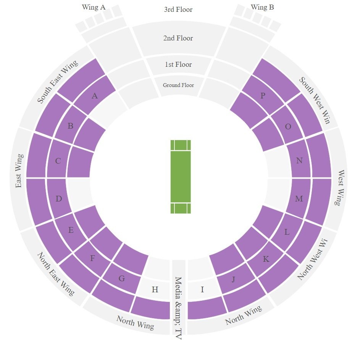Click the green cricket pitch
Image resolution: width=360 pixels, height=340 pixels.
tap(181, 177)
